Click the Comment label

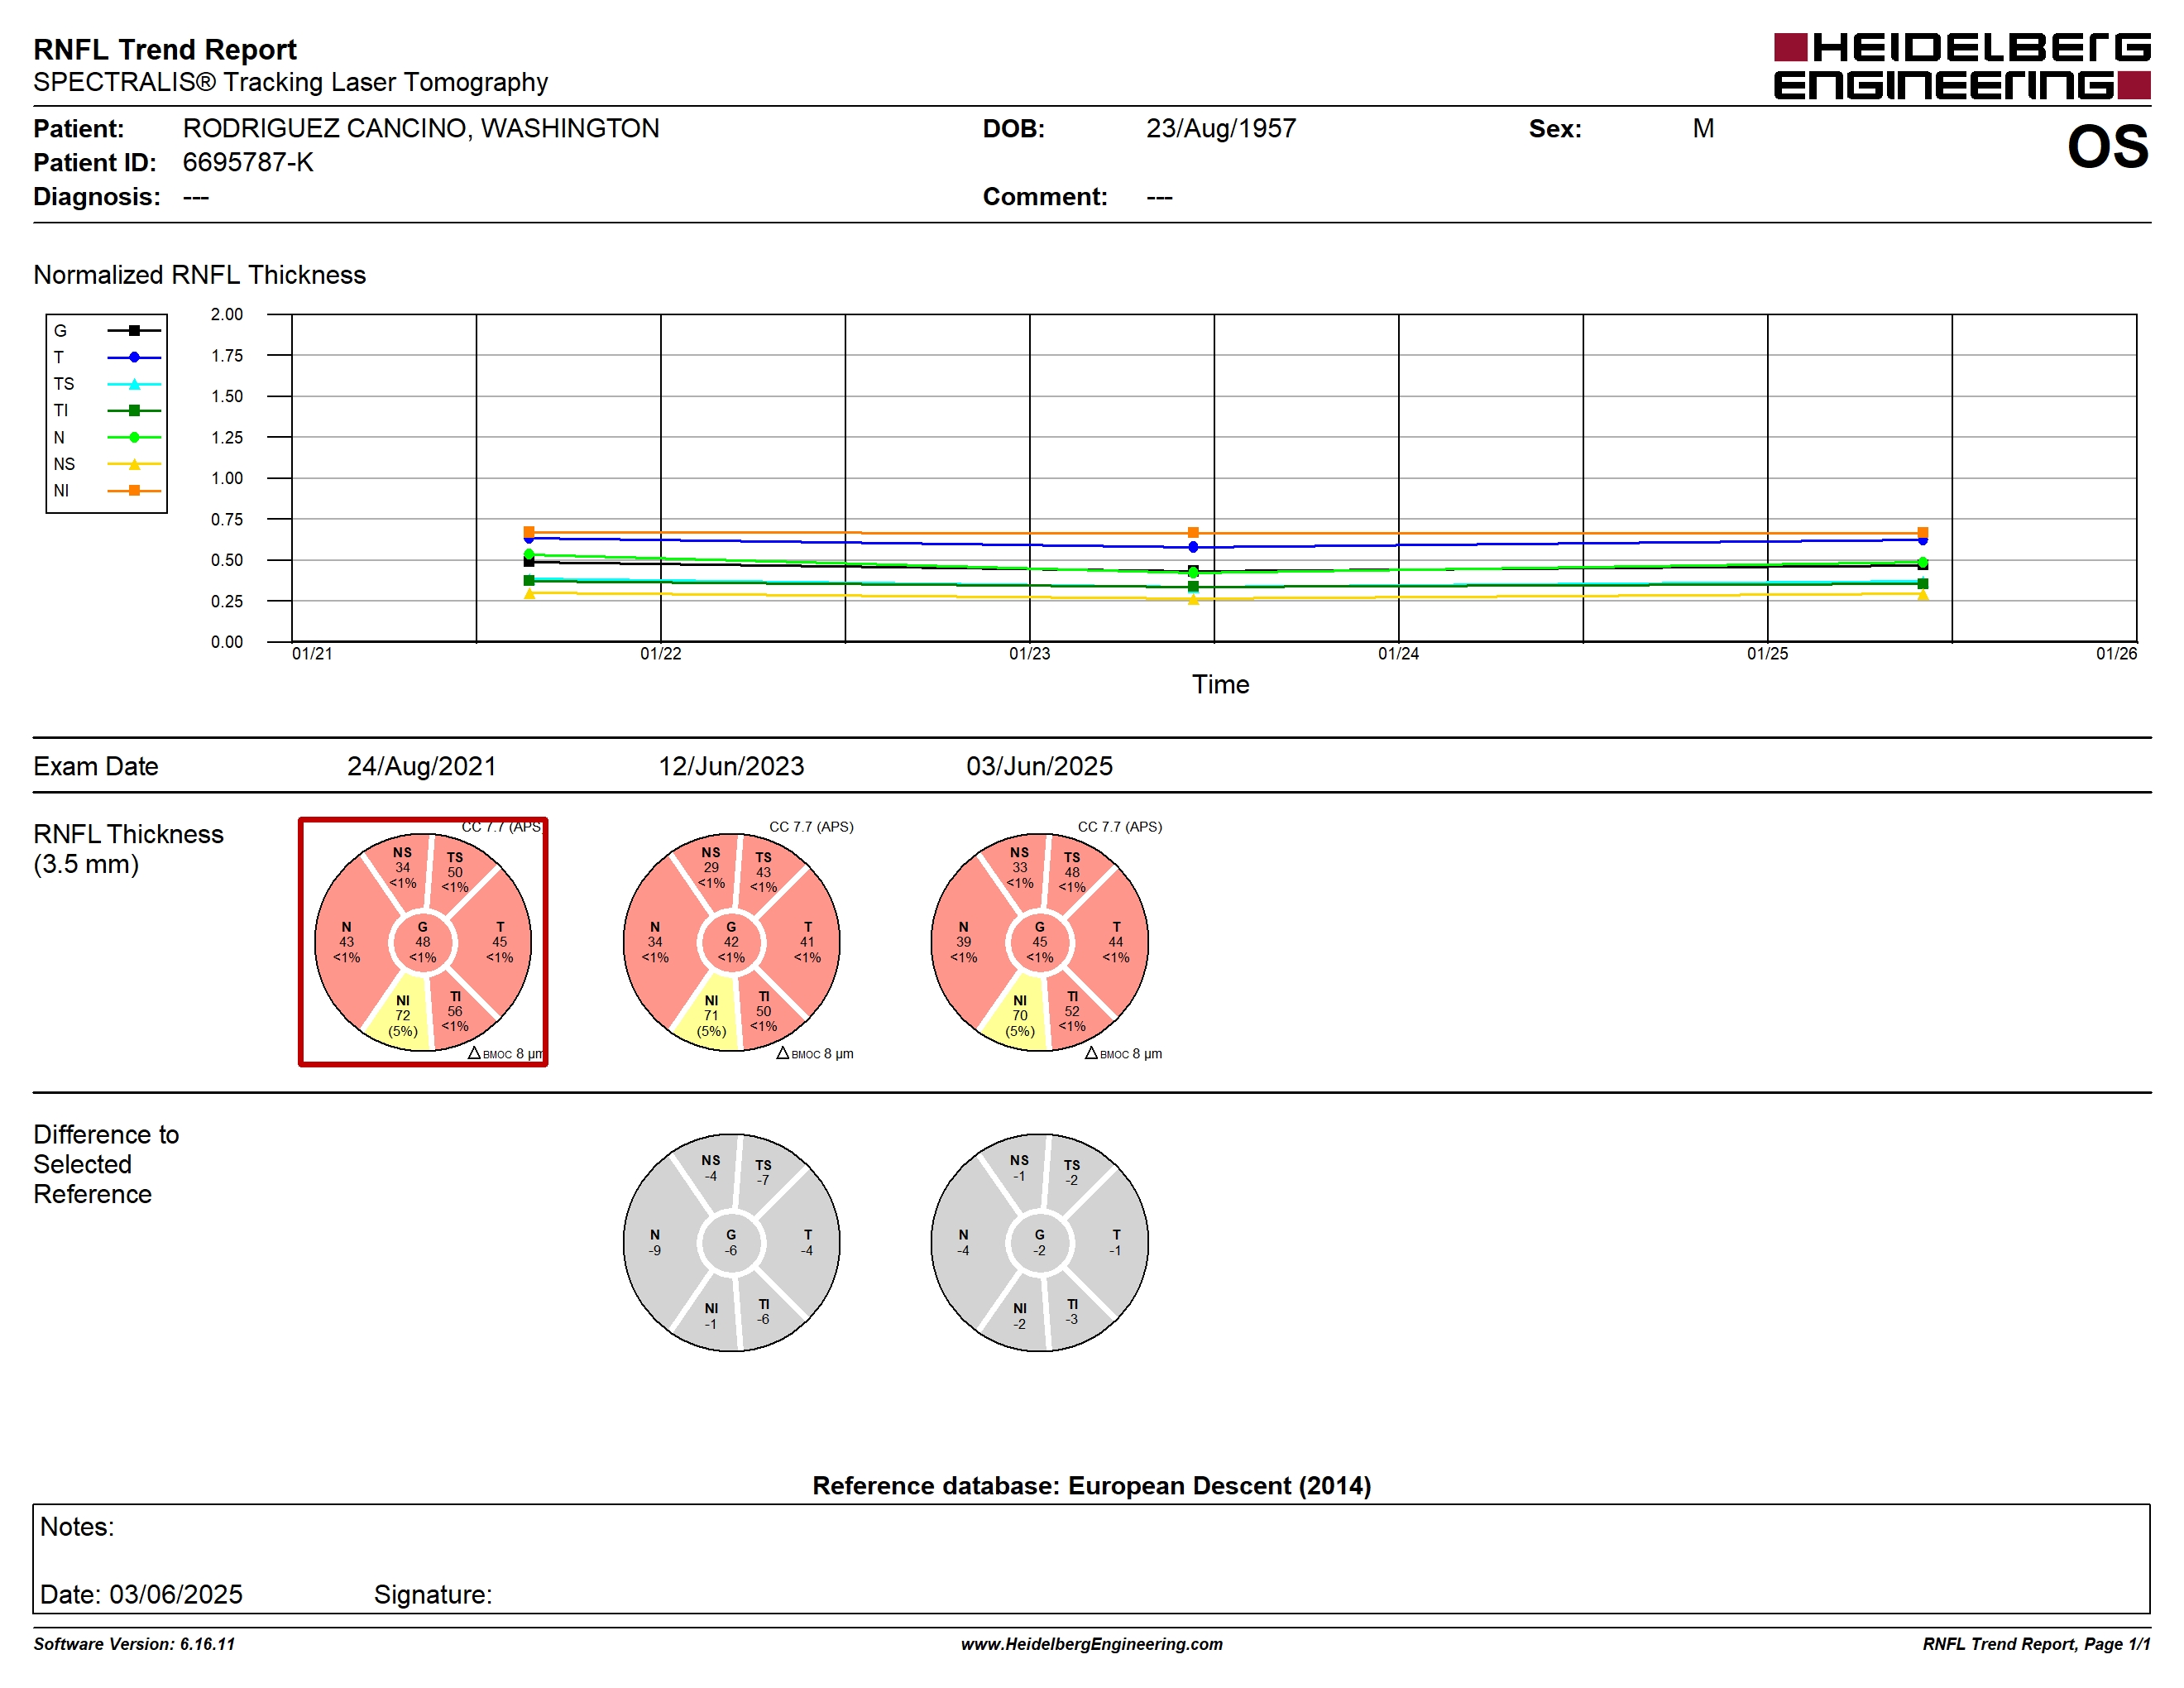(1045, 196)
